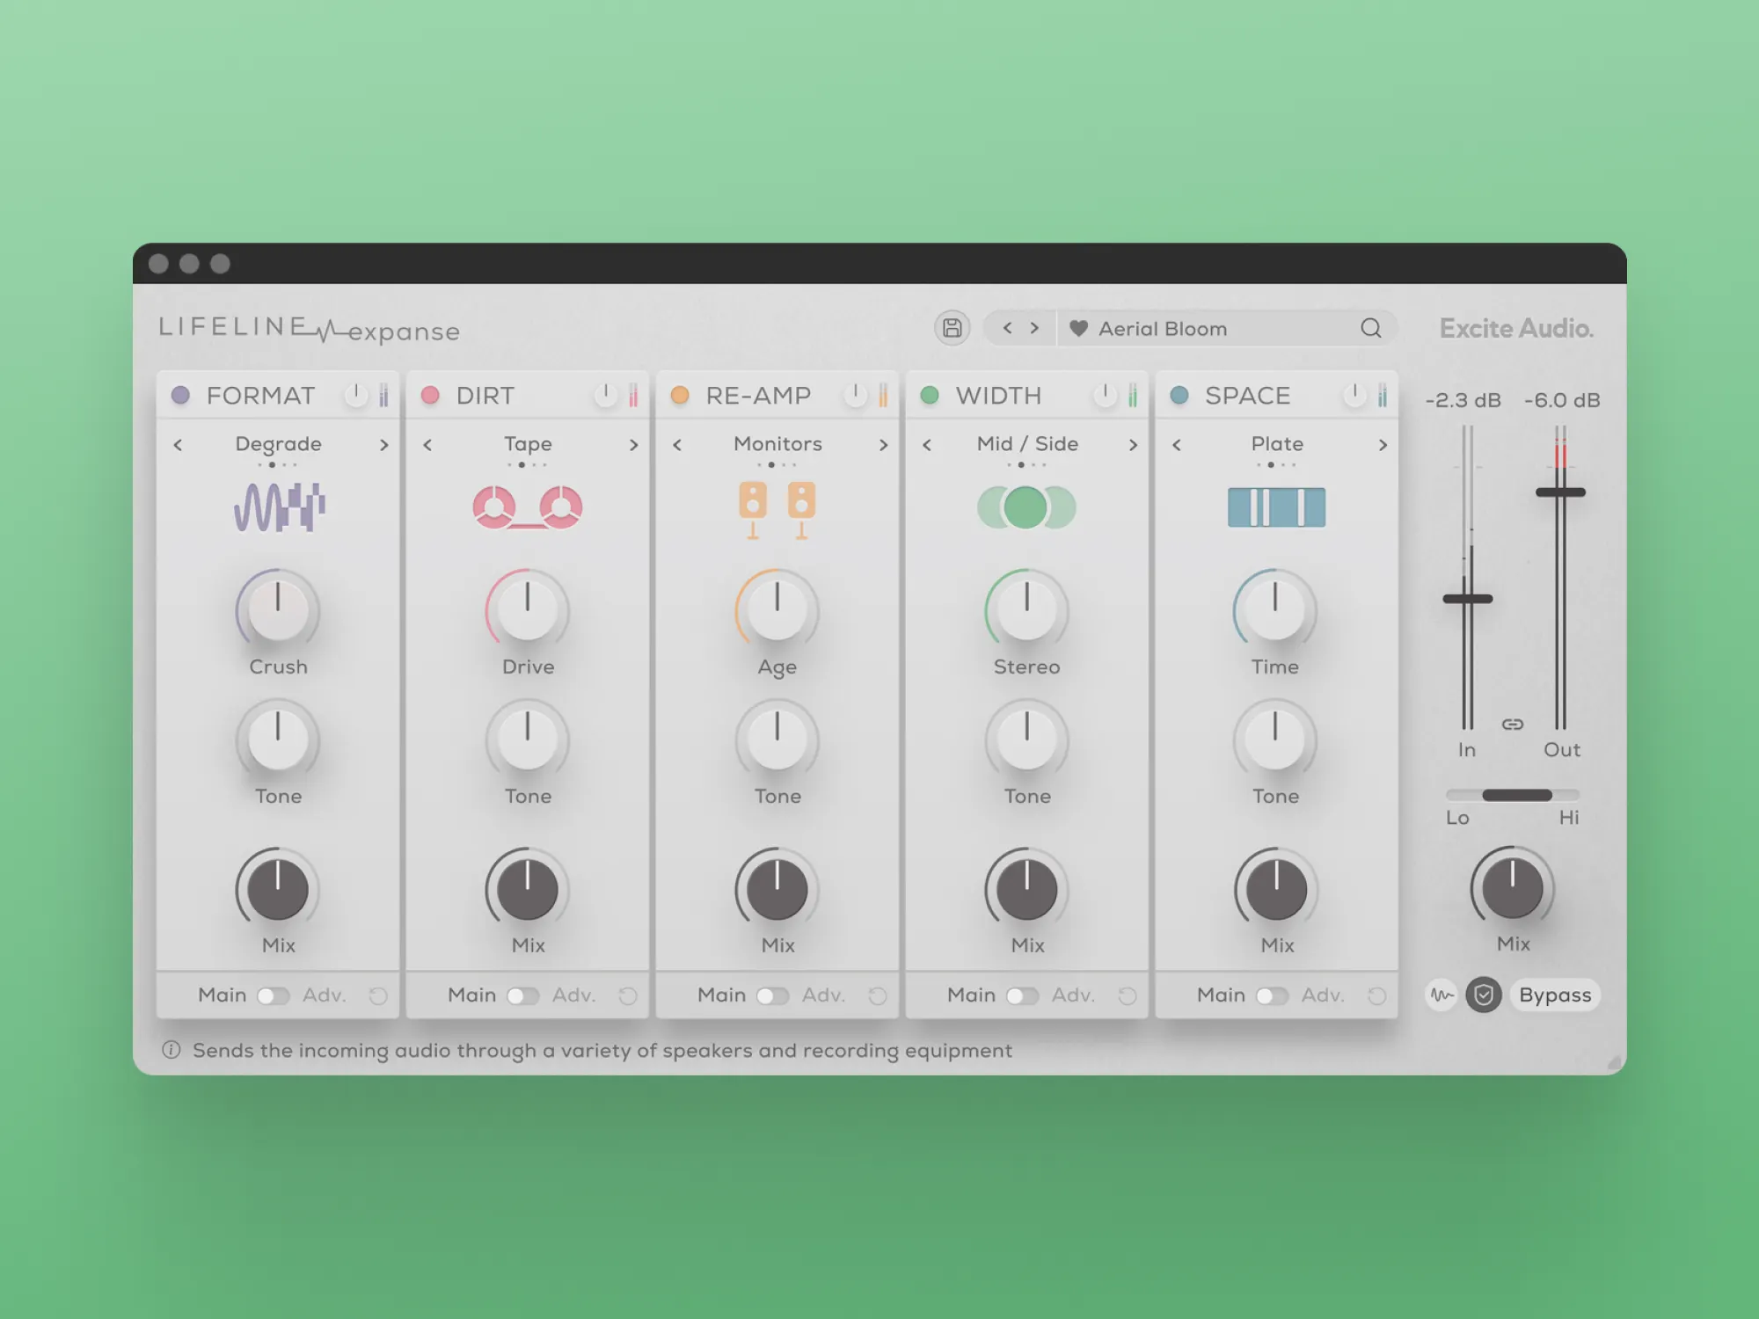
Task: Select the previous preset arrow
Action: pos(1007,328)
